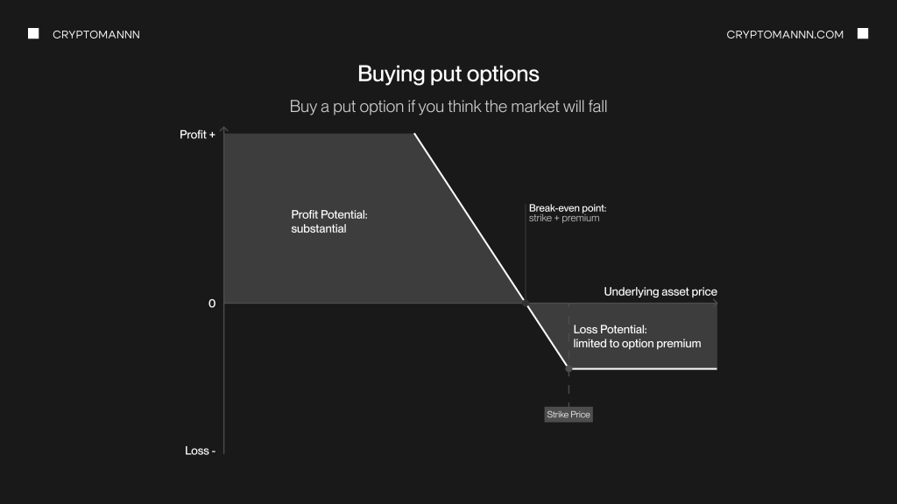Select the "Underlying asset price" axis label

[x=660, y=291]
